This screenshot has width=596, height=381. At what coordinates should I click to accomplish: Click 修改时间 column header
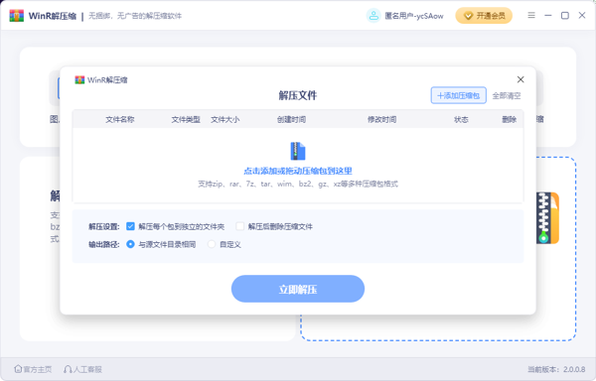tap(382, 119)
